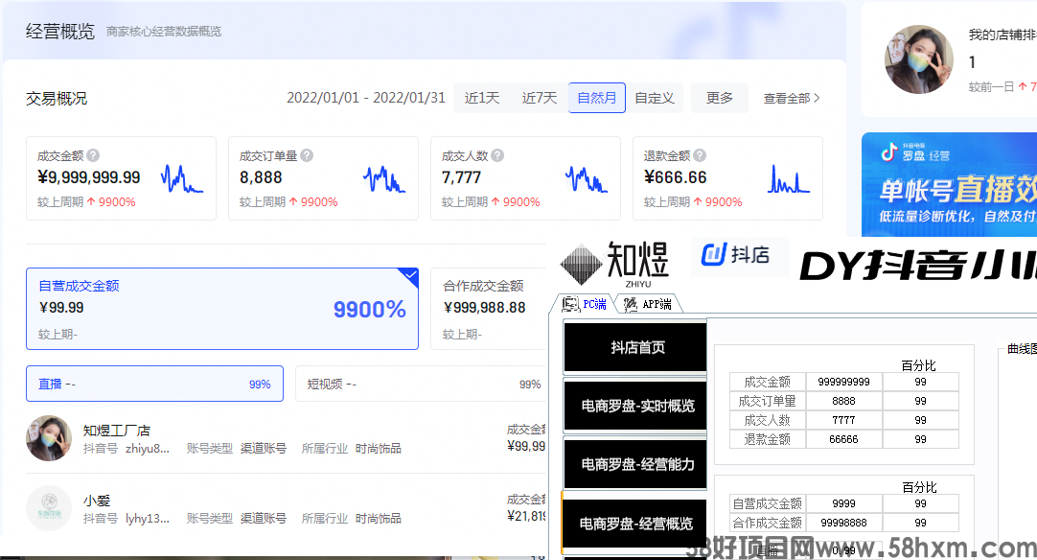
Task: Open the 罗盘·经营 promotional banner
Action: 949,185
